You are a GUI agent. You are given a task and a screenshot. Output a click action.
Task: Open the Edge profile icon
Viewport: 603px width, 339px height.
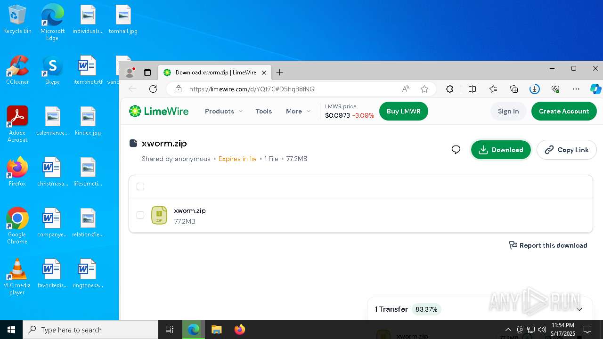tap(130, 73)
